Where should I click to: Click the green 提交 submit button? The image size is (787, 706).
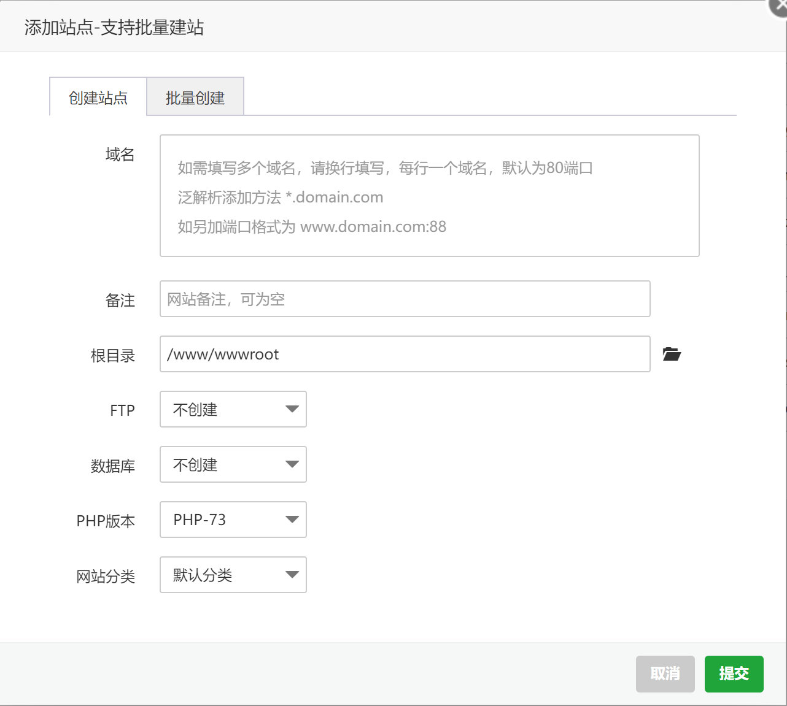[x=734, y=673]
